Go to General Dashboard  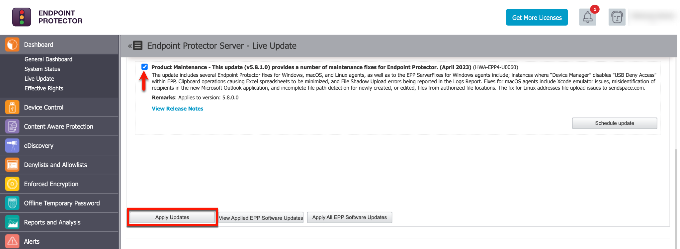coord(48,59)
